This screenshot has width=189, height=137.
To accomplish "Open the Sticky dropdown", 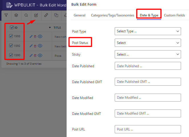I will tap(148, 54).
